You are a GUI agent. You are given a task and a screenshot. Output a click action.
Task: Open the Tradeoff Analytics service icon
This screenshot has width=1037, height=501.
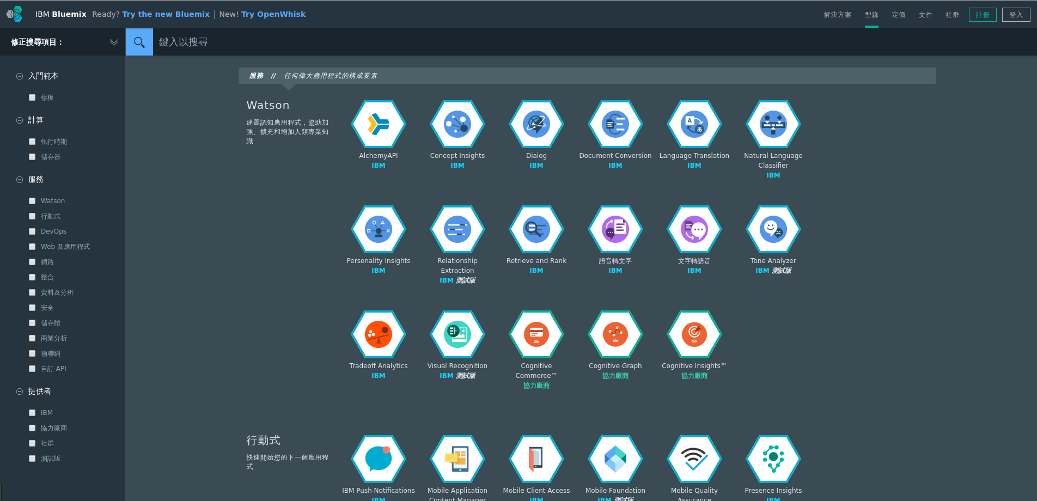379,334
